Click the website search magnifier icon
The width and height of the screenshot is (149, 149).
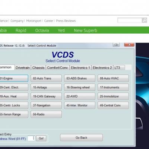(145, 20)
